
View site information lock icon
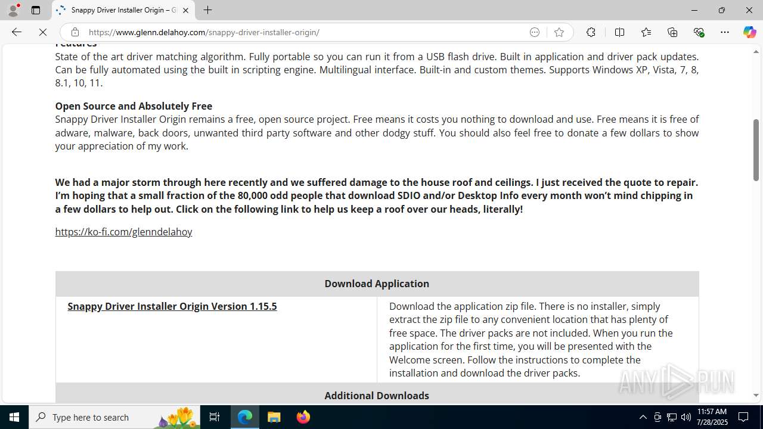tap(75, 32)
